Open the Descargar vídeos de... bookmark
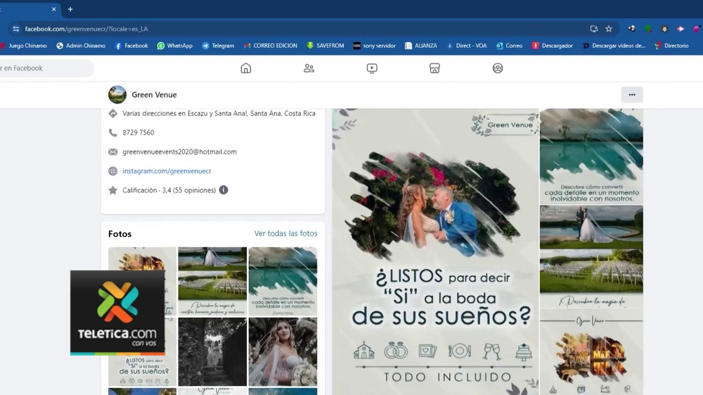The height and width of the screenshot is (395, 703). click(614, 46)
